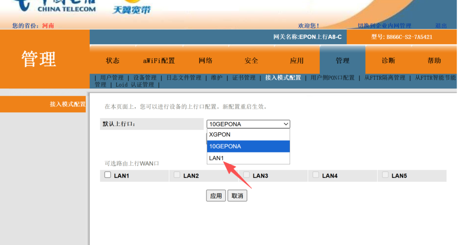462x245 pixels.
Task: Collapse the 默认上行口 dropdown arrow
Action: [286, 124]
